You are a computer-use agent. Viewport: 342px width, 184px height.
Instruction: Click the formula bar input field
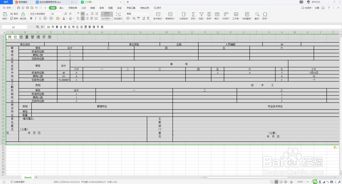point(193,27)
